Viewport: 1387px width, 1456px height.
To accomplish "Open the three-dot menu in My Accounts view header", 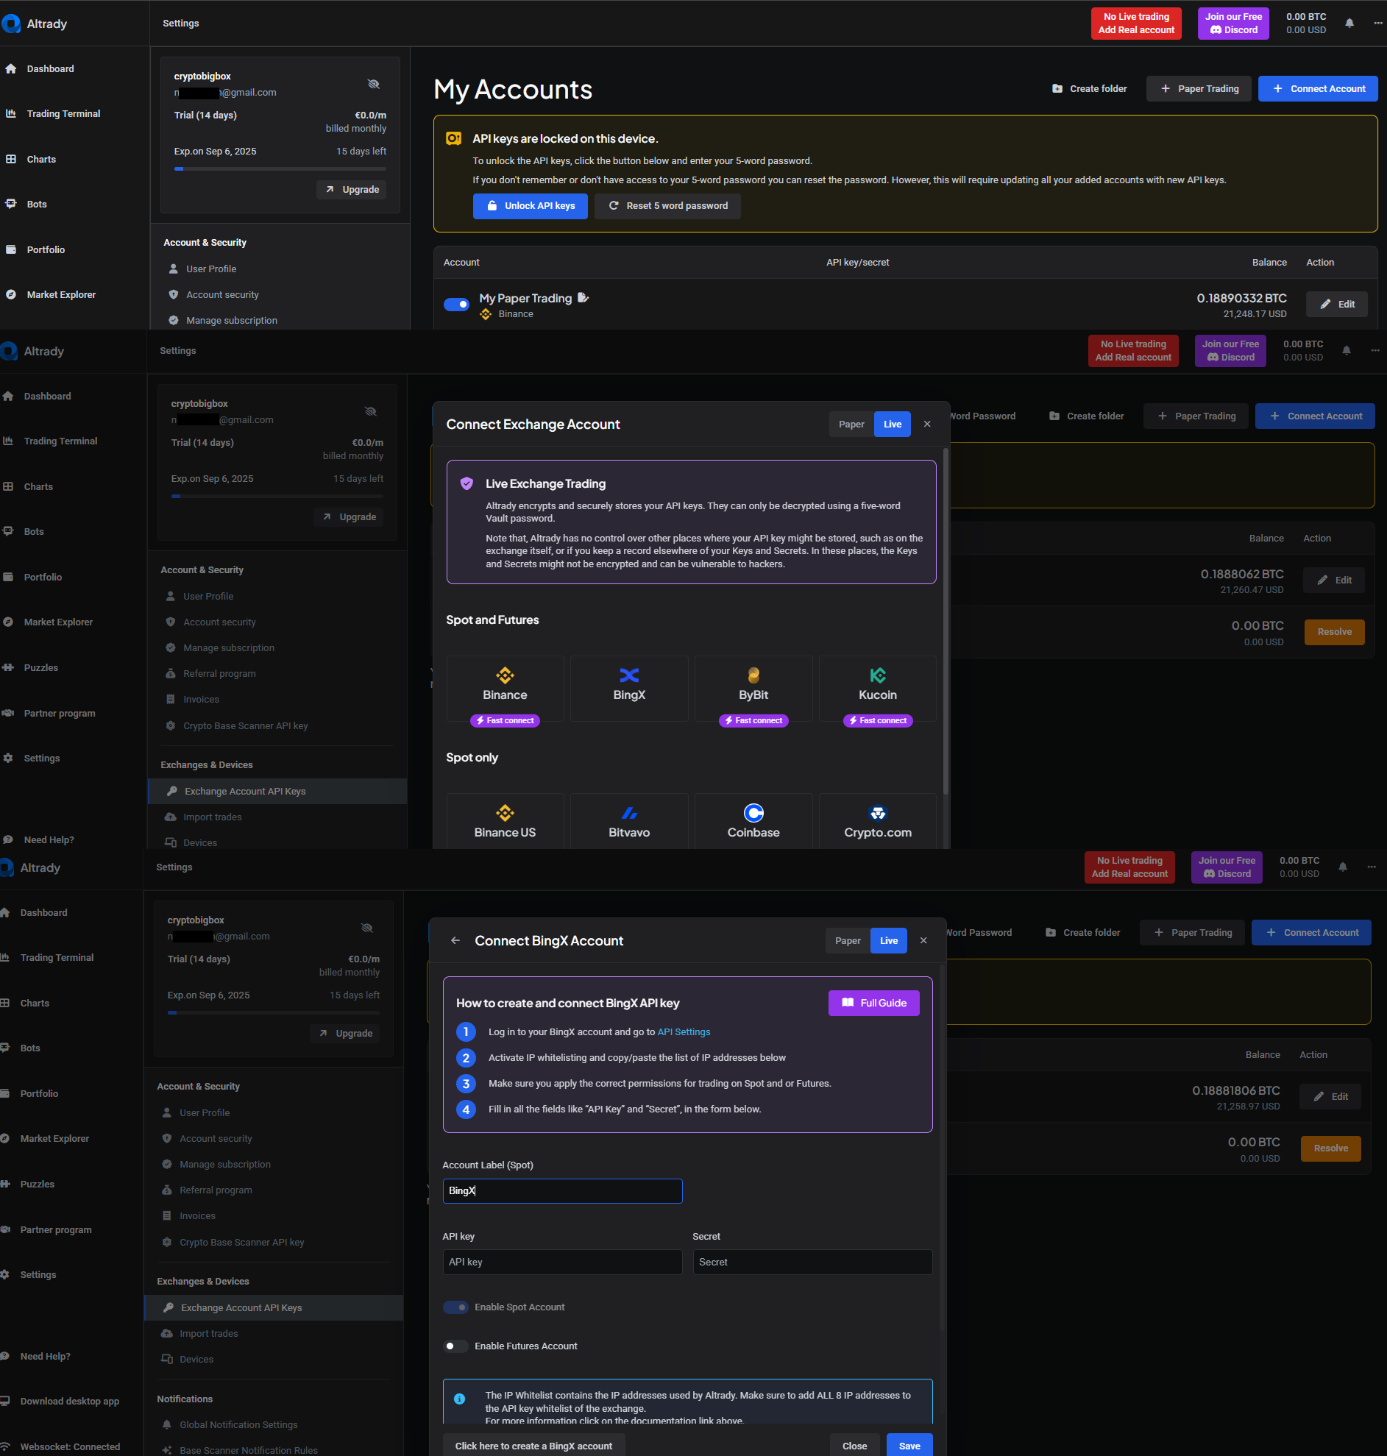I will coord(1378,24).
